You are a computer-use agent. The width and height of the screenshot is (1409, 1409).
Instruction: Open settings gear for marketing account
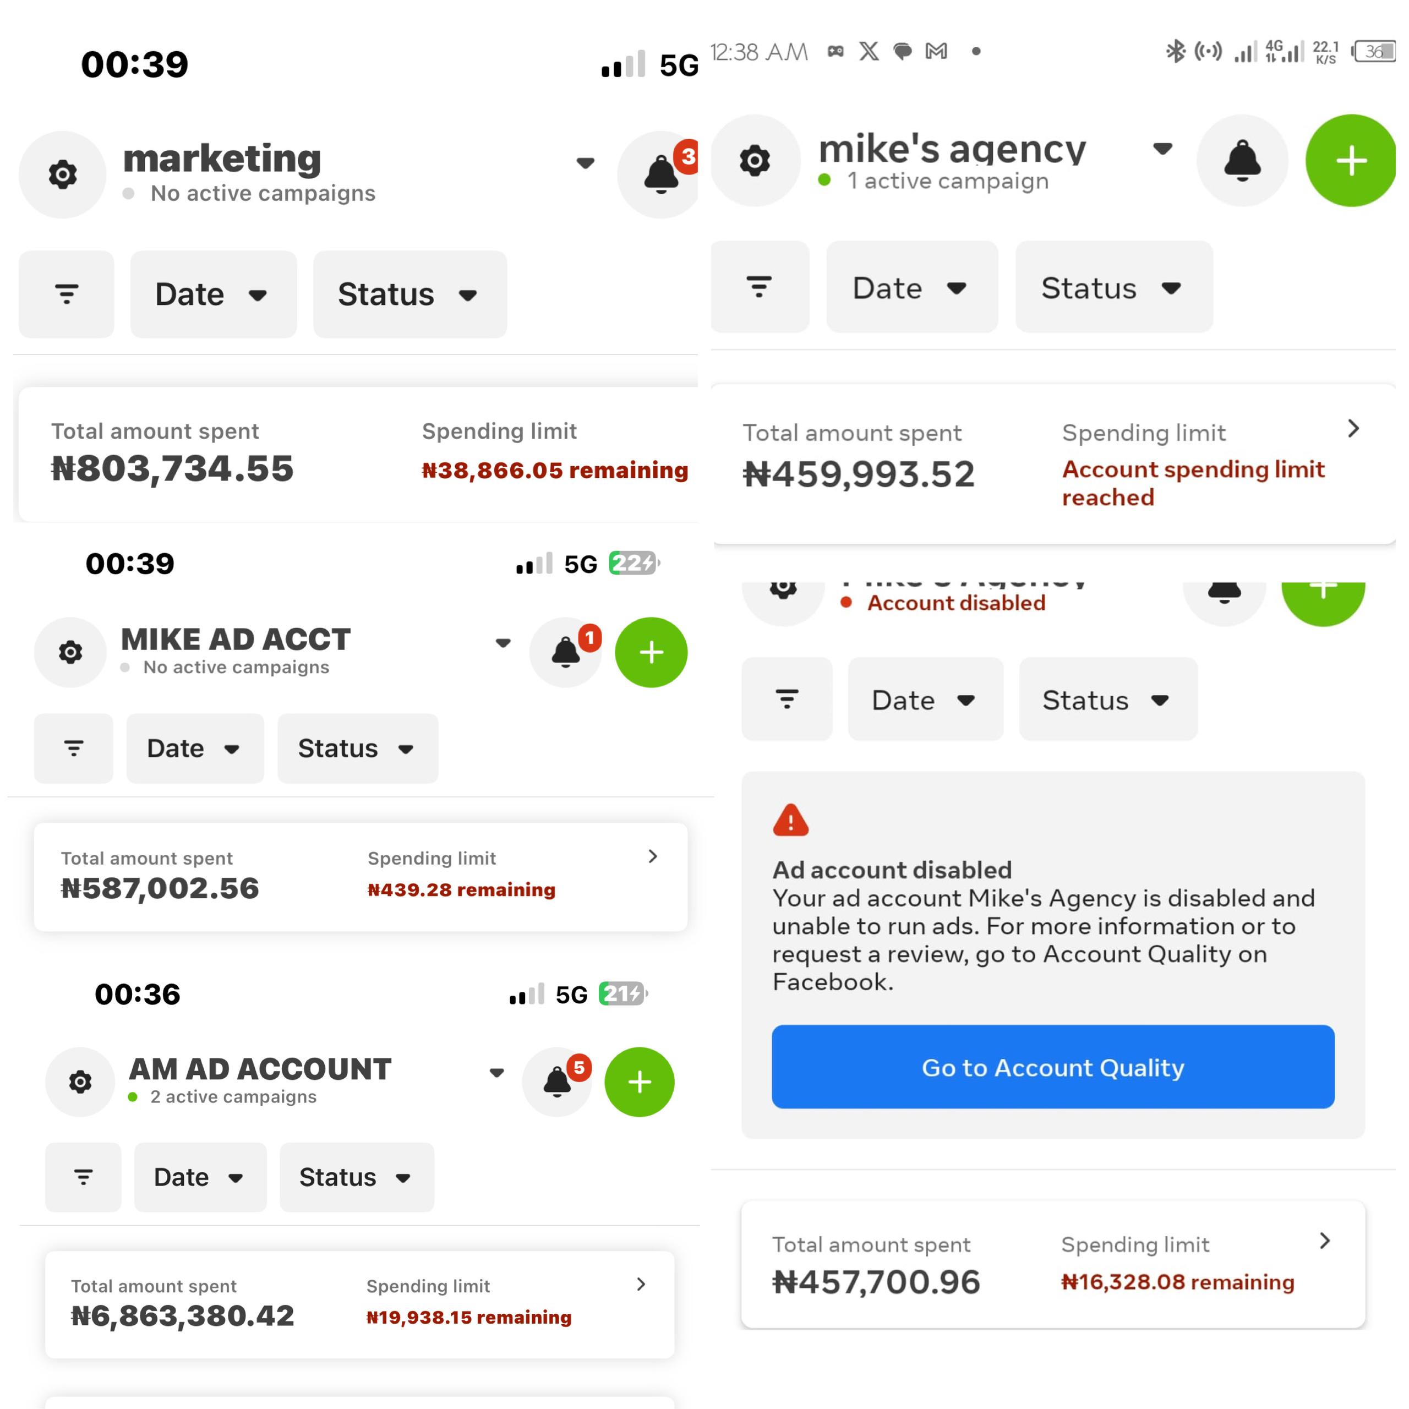pos(63,175)
